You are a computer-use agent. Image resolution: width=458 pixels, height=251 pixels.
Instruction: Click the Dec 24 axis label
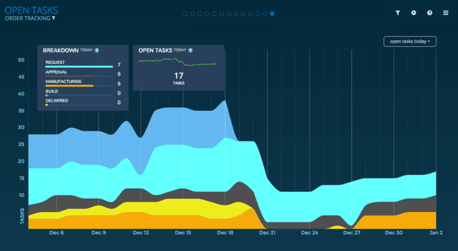point(310,233)
